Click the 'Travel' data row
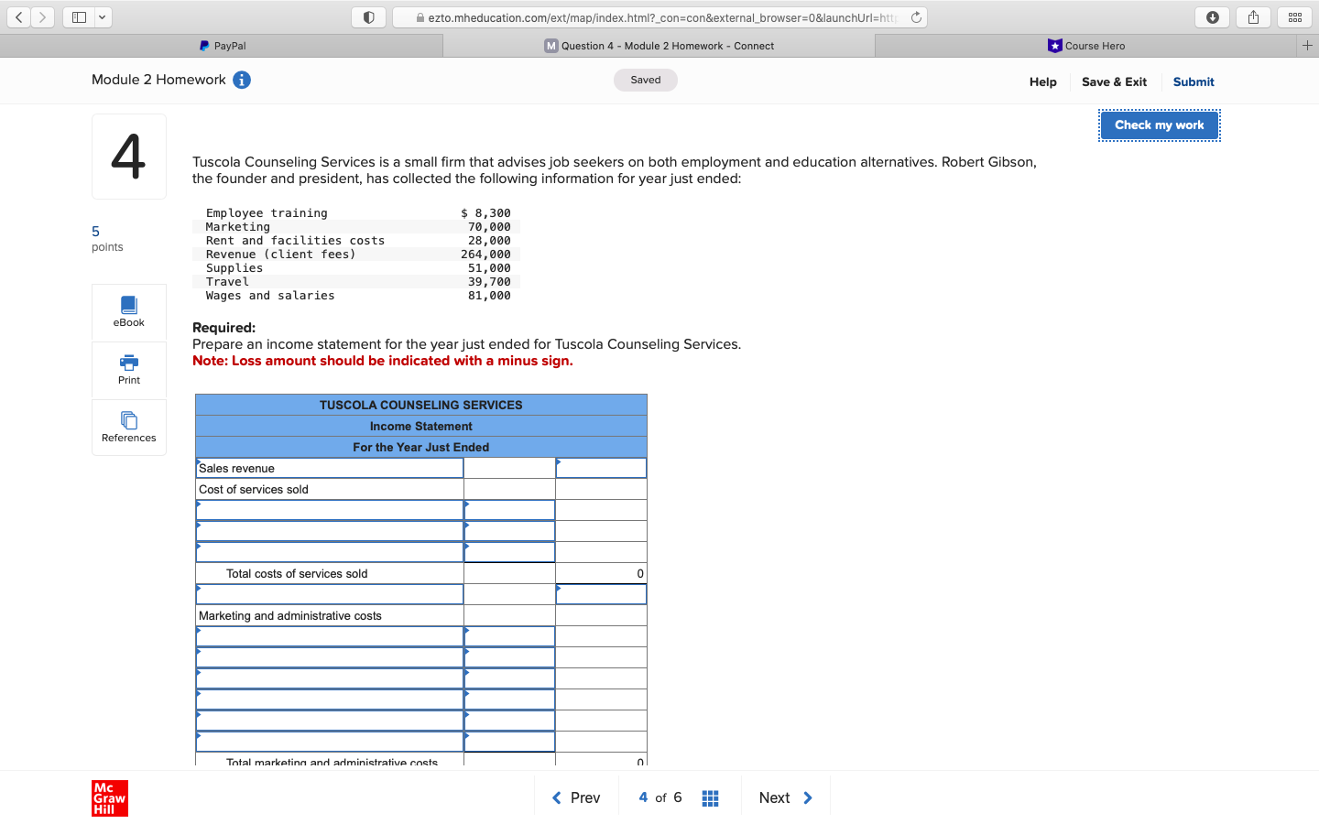The height and width of the screenshot is (824, 1319). [356, 282]
